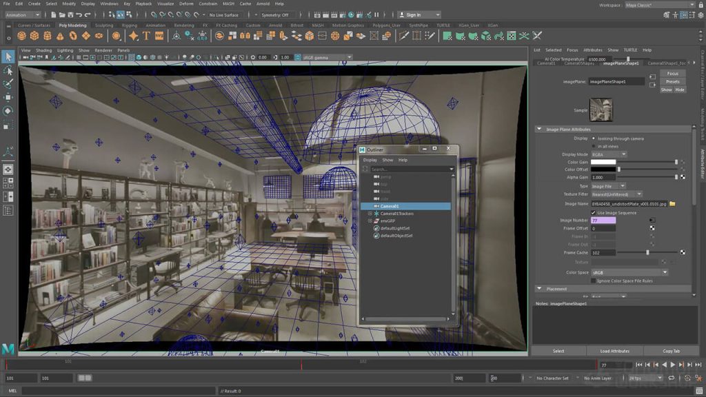Open the Display menu in the Outliner
The width and height of the screenshot is (706, 397).
click(370, 159)
